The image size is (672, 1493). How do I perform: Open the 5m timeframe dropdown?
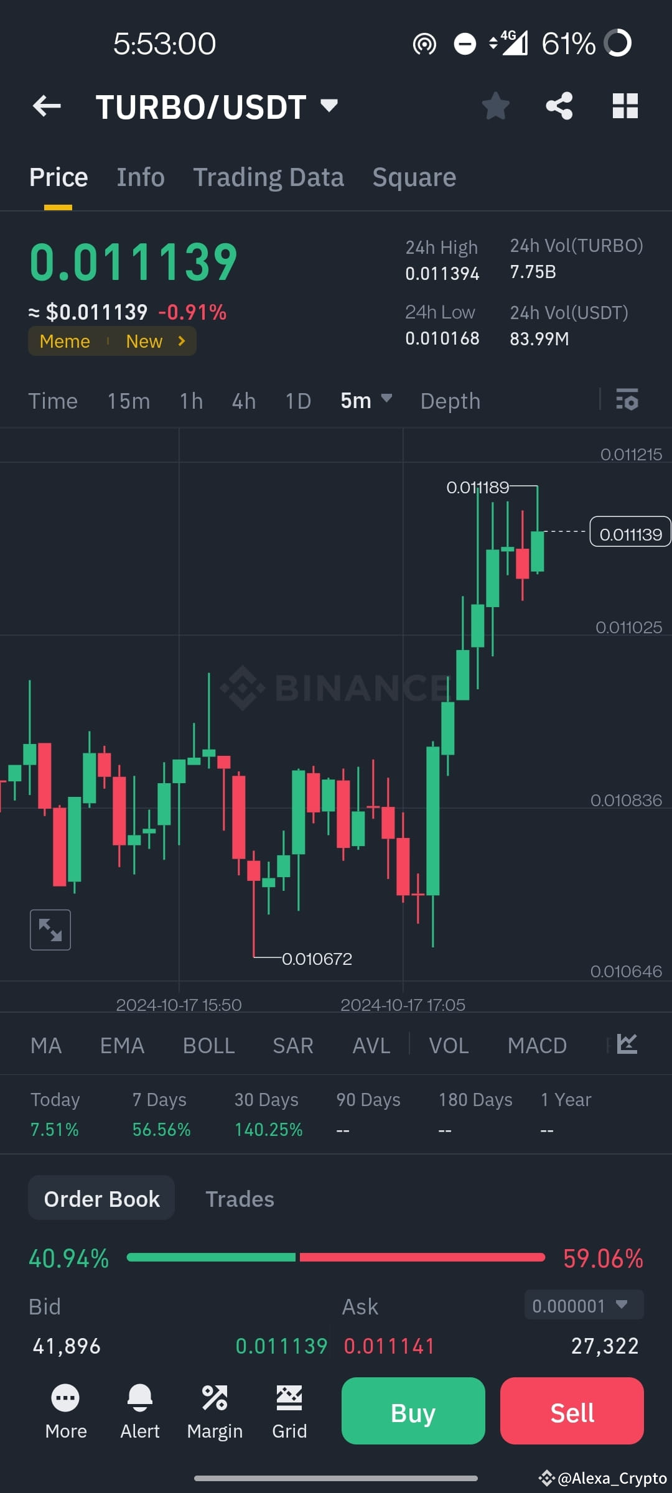point(366,401)
